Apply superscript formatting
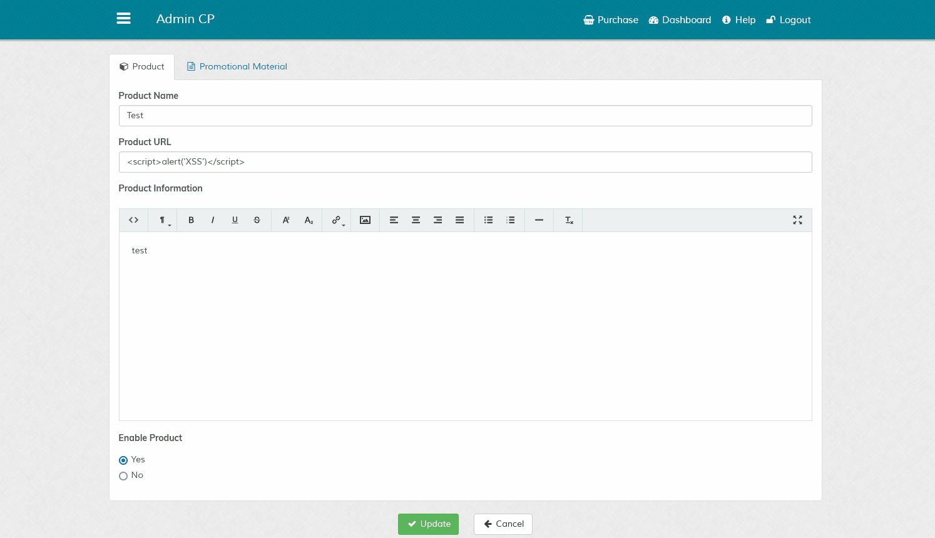This screenshot has width=935, height=538. point(286,220)
